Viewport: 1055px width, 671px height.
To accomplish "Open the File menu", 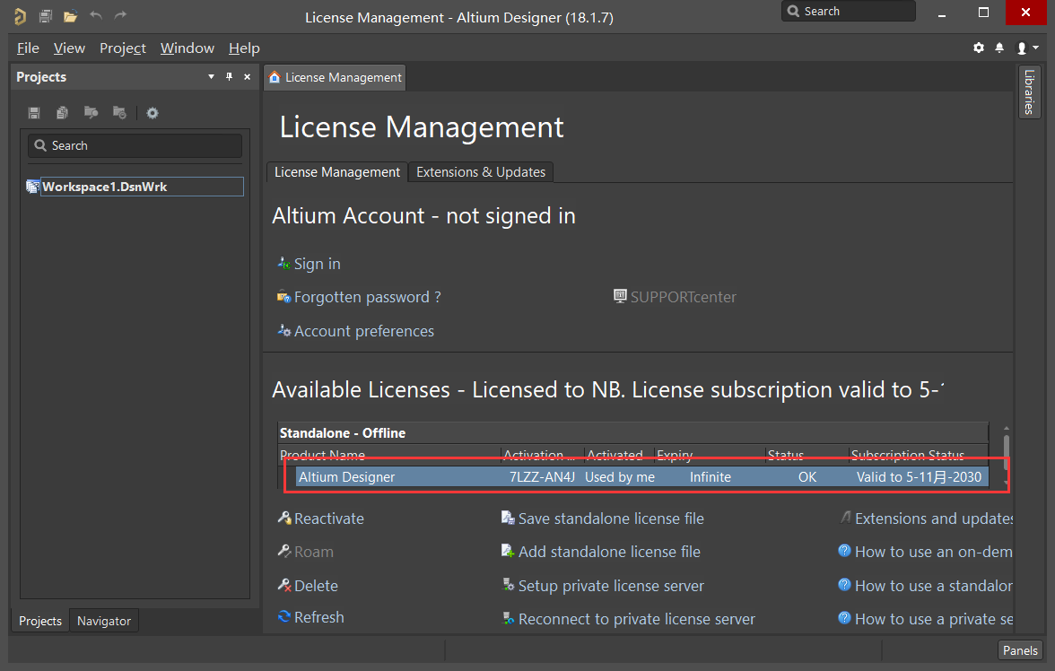I will pyautogui.click(x=28, y=48).
